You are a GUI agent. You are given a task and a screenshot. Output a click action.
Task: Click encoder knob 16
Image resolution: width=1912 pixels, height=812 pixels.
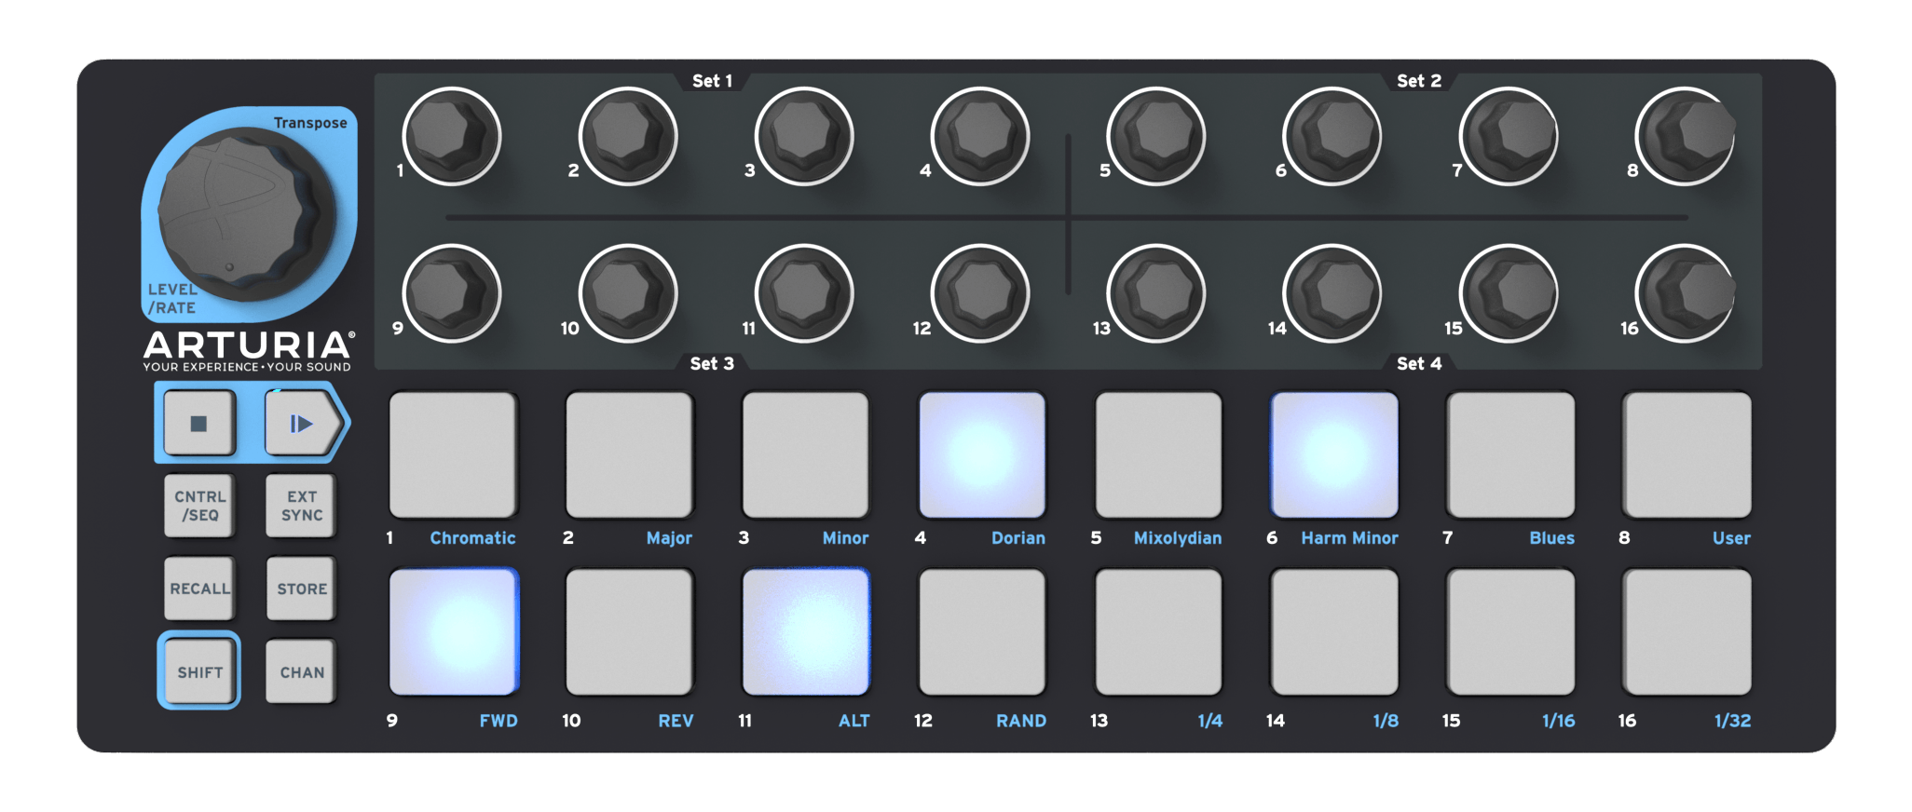(1685, 293)
